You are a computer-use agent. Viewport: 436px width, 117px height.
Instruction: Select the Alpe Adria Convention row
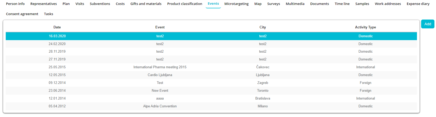pyautogui.click(x=160, y=106)
